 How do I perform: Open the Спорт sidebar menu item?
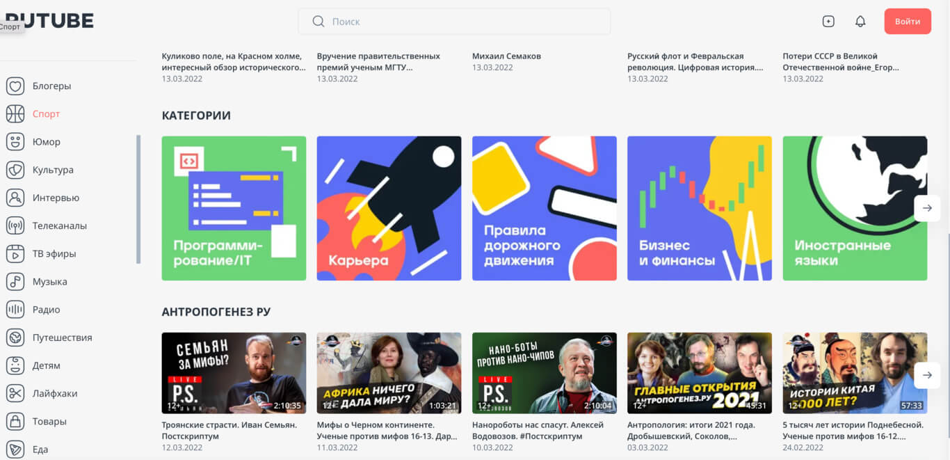(x=46, y=114)
